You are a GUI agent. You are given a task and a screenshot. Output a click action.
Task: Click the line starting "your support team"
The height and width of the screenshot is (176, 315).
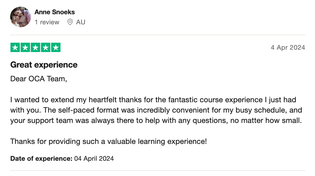click(x=156, y=121)
